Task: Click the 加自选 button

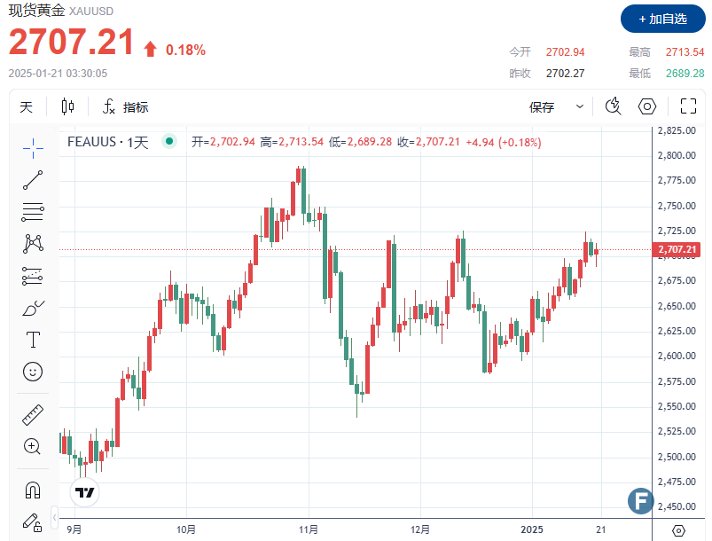Action: click(662, 19)
